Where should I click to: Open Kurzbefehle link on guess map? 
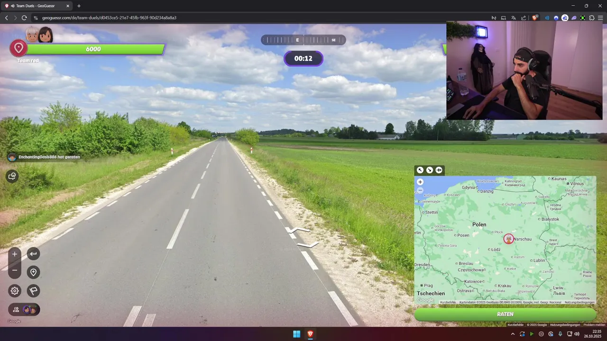448,302
